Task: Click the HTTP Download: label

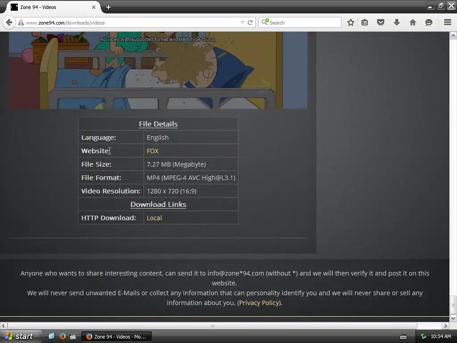Action: [x=108, y=218]
